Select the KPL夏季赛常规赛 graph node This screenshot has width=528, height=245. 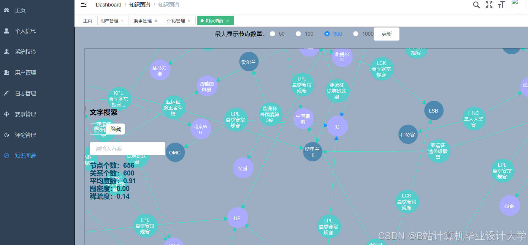pos(119,99)
